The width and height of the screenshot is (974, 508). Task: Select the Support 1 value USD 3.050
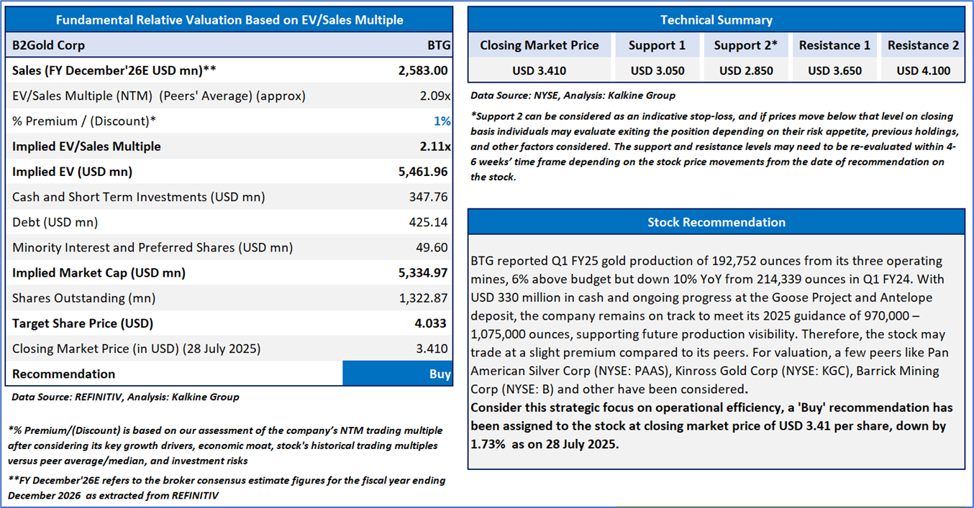pyautogui.click(x=657, y=70)
